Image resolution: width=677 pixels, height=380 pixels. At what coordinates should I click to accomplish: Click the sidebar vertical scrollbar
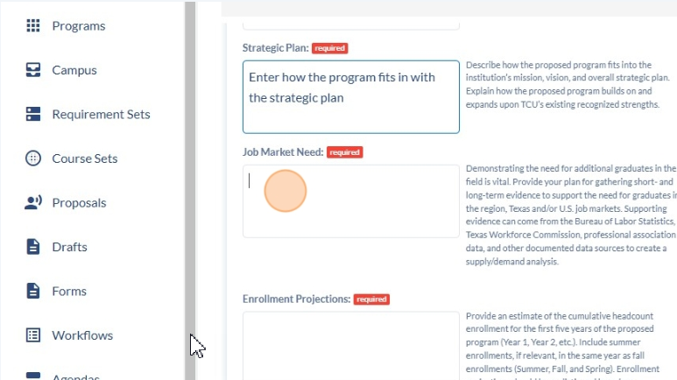pyautogui.click(x=190, y=190)
